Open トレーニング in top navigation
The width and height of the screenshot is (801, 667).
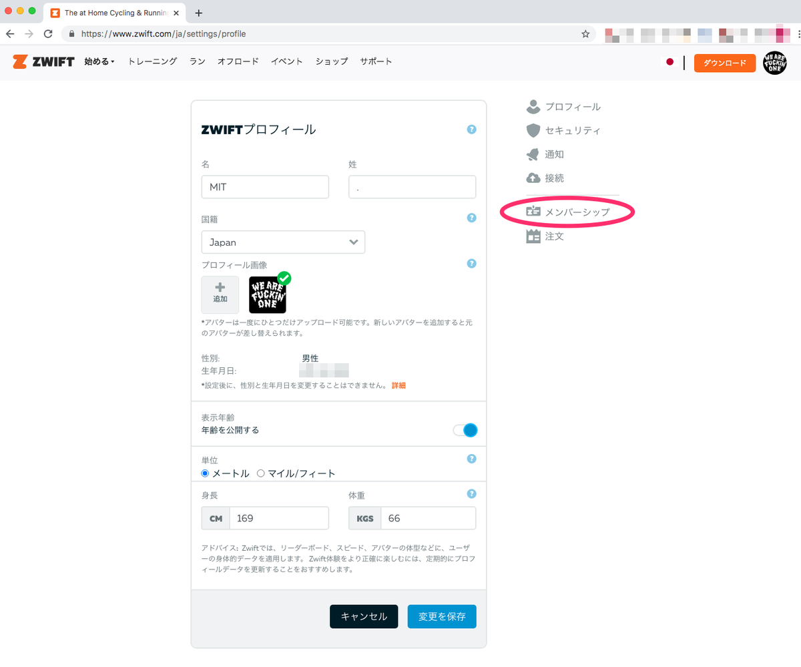pyautogui.click(x=152, y=61)
